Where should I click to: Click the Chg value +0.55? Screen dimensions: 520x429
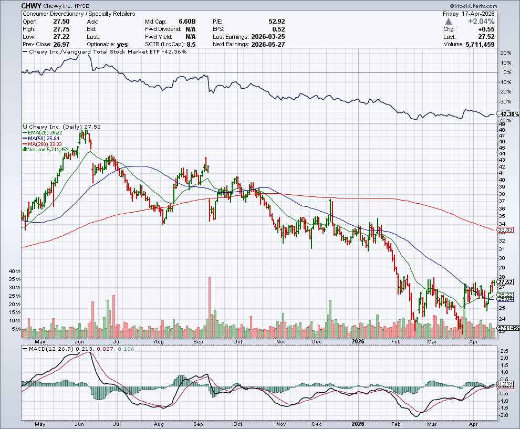[486, 29]
